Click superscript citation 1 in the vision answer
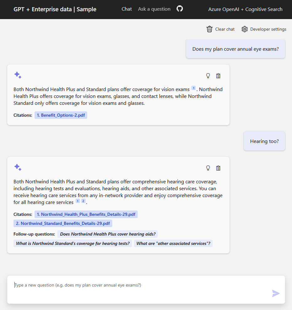Screen dimensions: 292x310 point(194,88)
